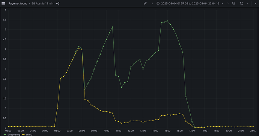Click the 18:00 x-axis label
The height and width of the screenshot is (136, 259).
204,131
